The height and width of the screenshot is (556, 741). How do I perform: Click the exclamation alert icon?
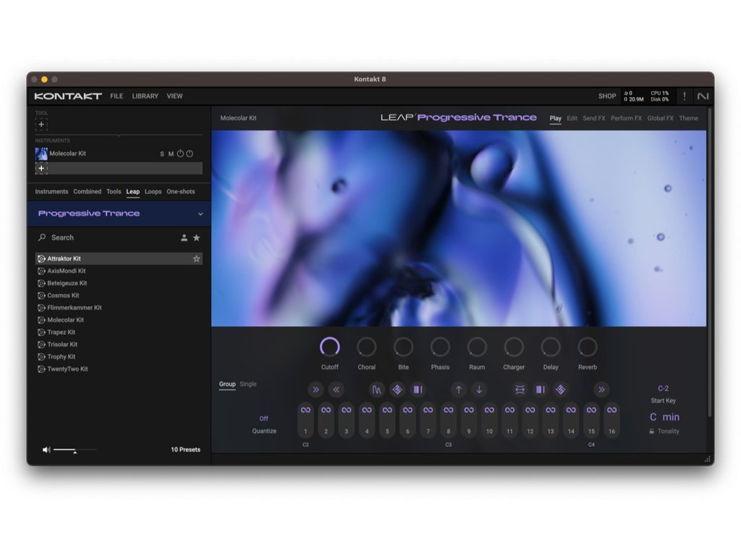click(x=685, y=96)
